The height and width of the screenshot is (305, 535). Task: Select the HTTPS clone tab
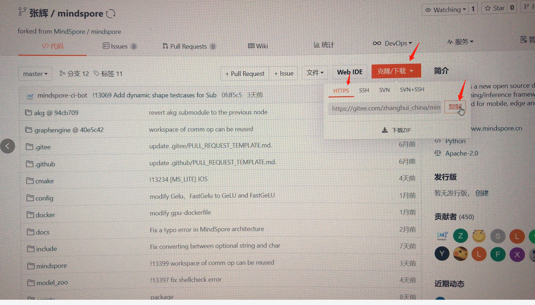click(x=341, y=90)
